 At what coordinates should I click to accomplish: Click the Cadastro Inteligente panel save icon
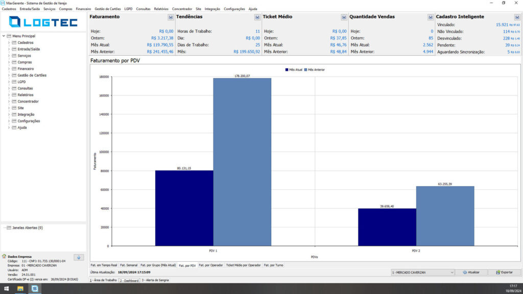tap(517, 17)
